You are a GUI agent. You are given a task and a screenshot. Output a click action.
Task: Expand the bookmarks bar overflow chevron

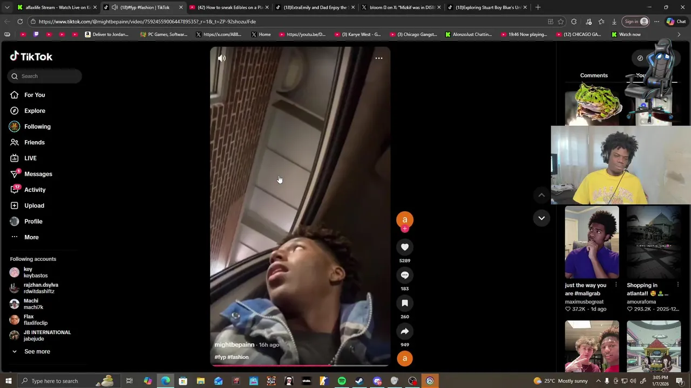(679, 34)
